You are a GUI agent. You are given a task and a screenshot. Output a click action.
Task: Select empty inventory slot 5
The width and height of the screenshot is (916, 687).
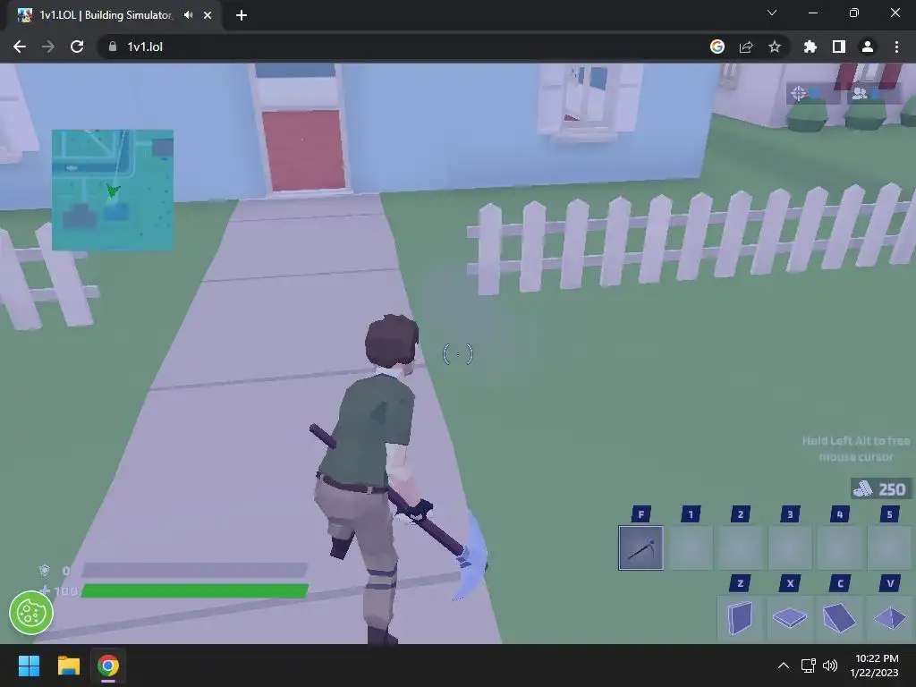[889, 548]
